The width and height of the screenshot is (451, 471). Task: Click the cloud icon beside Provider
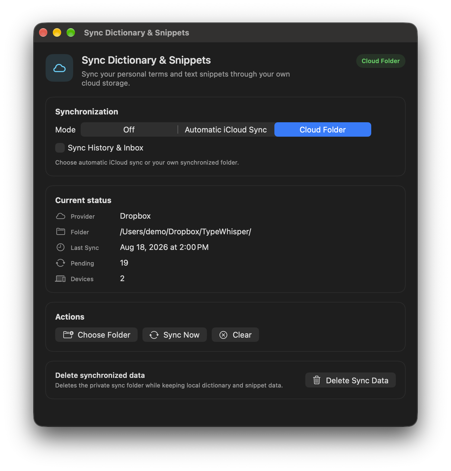(61, 216)
